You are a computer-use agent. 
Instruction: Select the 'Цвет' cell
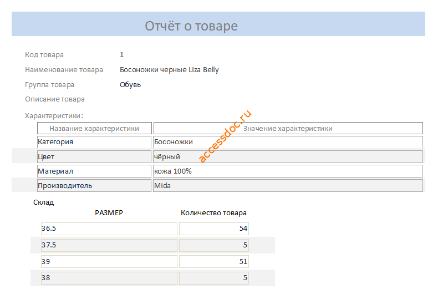94,157
